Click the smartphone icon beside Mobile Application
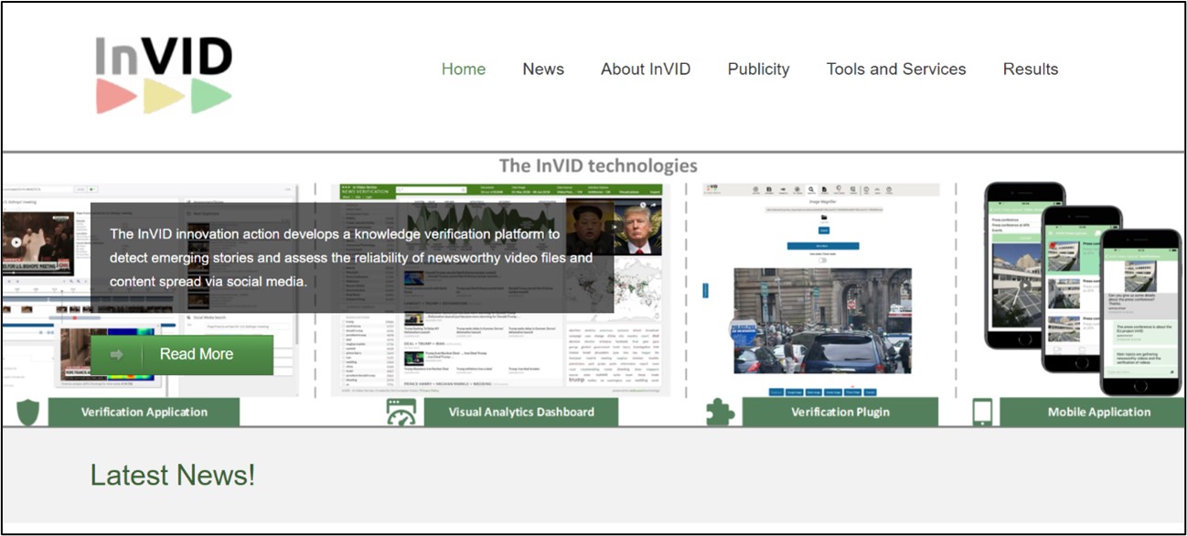 click(x=982, y=413)
